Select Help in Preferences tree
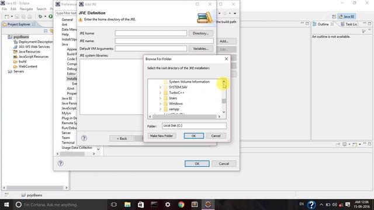 (65, 34)
